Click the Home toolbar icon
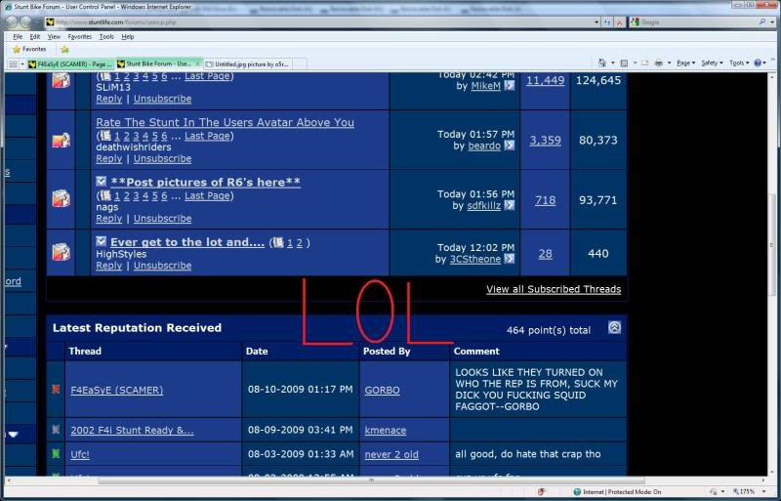This screenshot has width=781, height=501. pyautogui.click(x=602, y=63)
